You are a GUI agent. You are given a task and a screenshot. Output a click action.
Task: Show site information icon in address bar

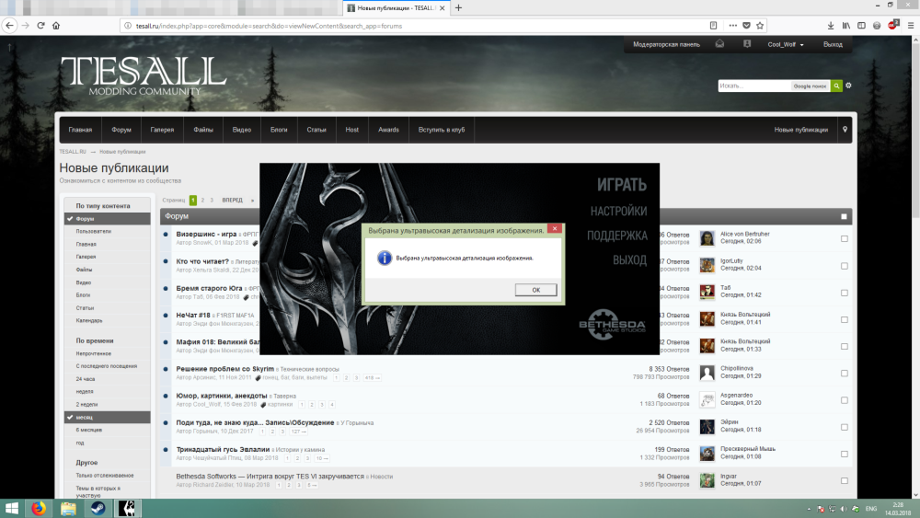tap(128, 26)
